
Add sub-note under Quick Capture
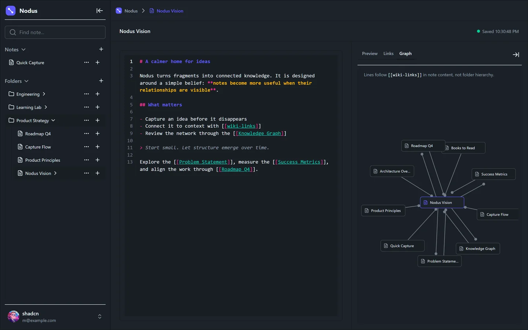tap(98, 62)
